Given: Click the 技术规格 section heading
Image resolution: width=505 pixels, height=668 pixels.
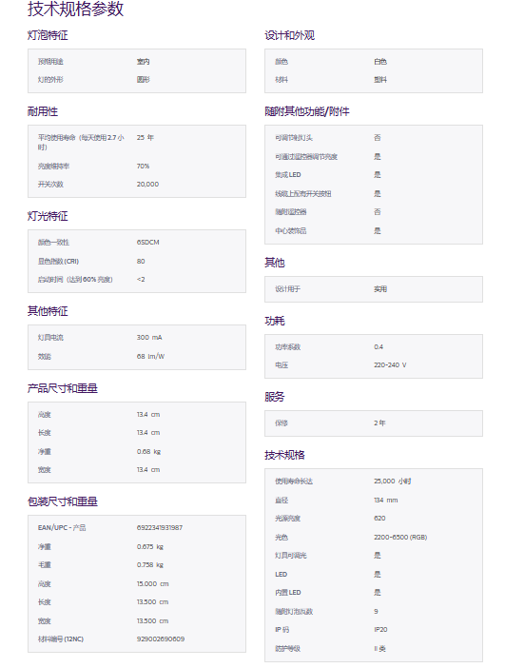Looking at the screenshot, I should tap(284, 455).
